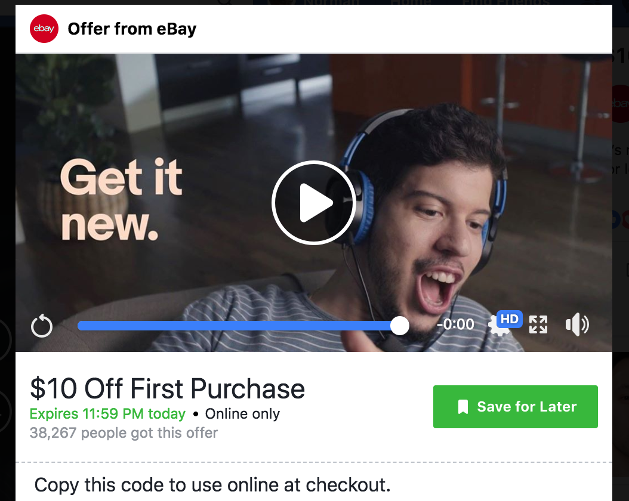Click the 38,267 people got this offer text
This screenshot has width=629, height=501.
click(x=124, y=433)
